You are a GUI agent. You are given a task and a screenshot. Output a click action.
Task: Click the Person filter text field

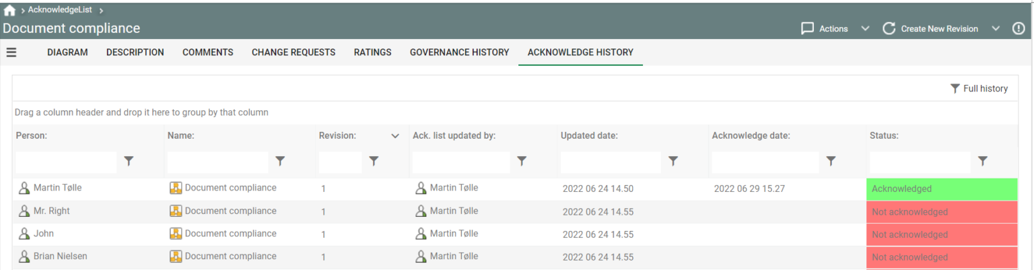pyautogui.click(x=66, y=162)
